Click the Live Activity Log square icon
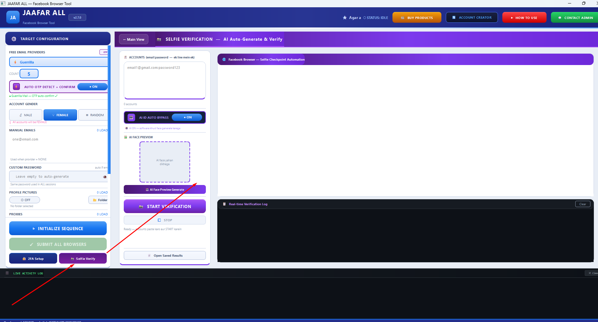The width and height of the screenshot is (598, 322). [x=7, y=273]
